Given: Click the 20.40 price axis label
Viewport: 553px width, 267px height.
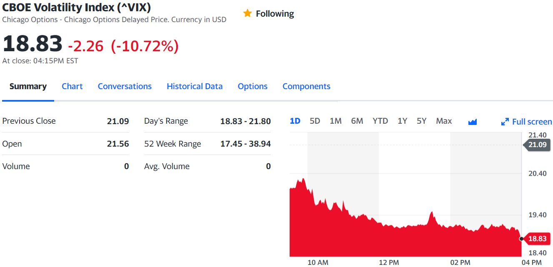Looking at the screenshot, I should pyautogui.click(x=537, y=173).
